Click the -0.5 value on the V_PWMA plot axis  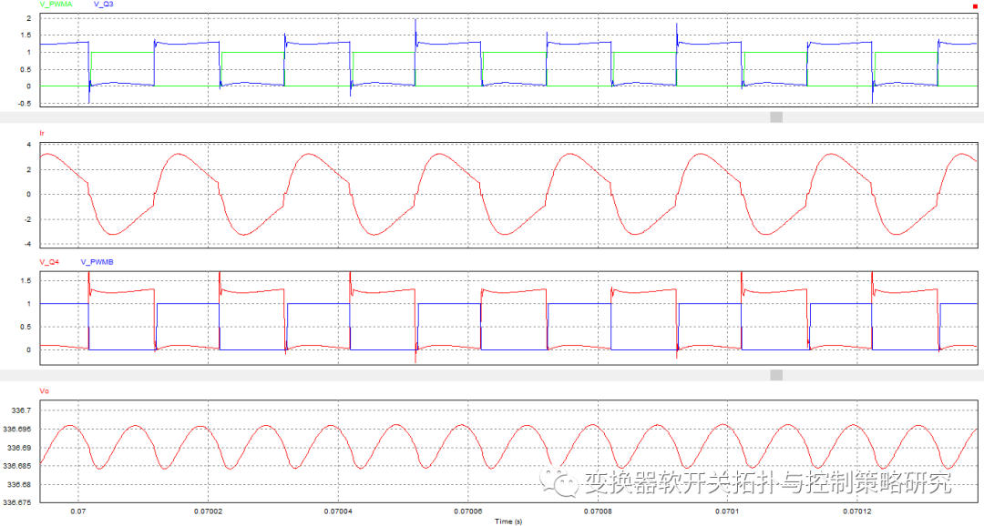pos(24,104)
